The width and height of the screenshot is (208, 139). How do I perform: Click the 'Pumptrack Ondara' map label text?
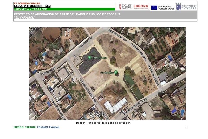coord(99,58)
